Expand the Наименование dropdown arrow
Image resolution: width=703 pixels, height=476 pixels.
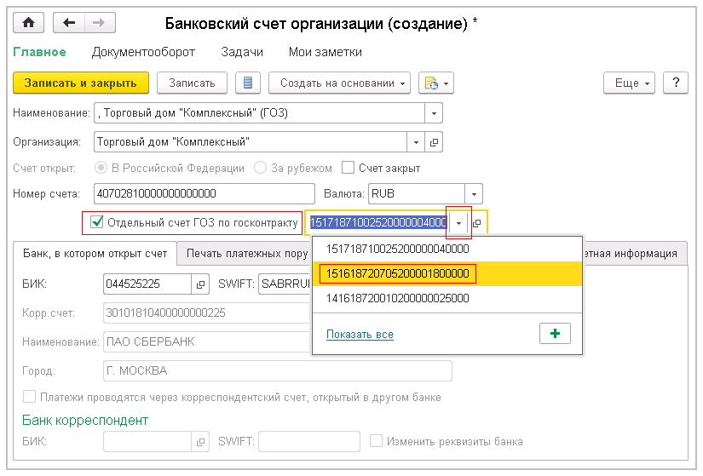(435, 112)
